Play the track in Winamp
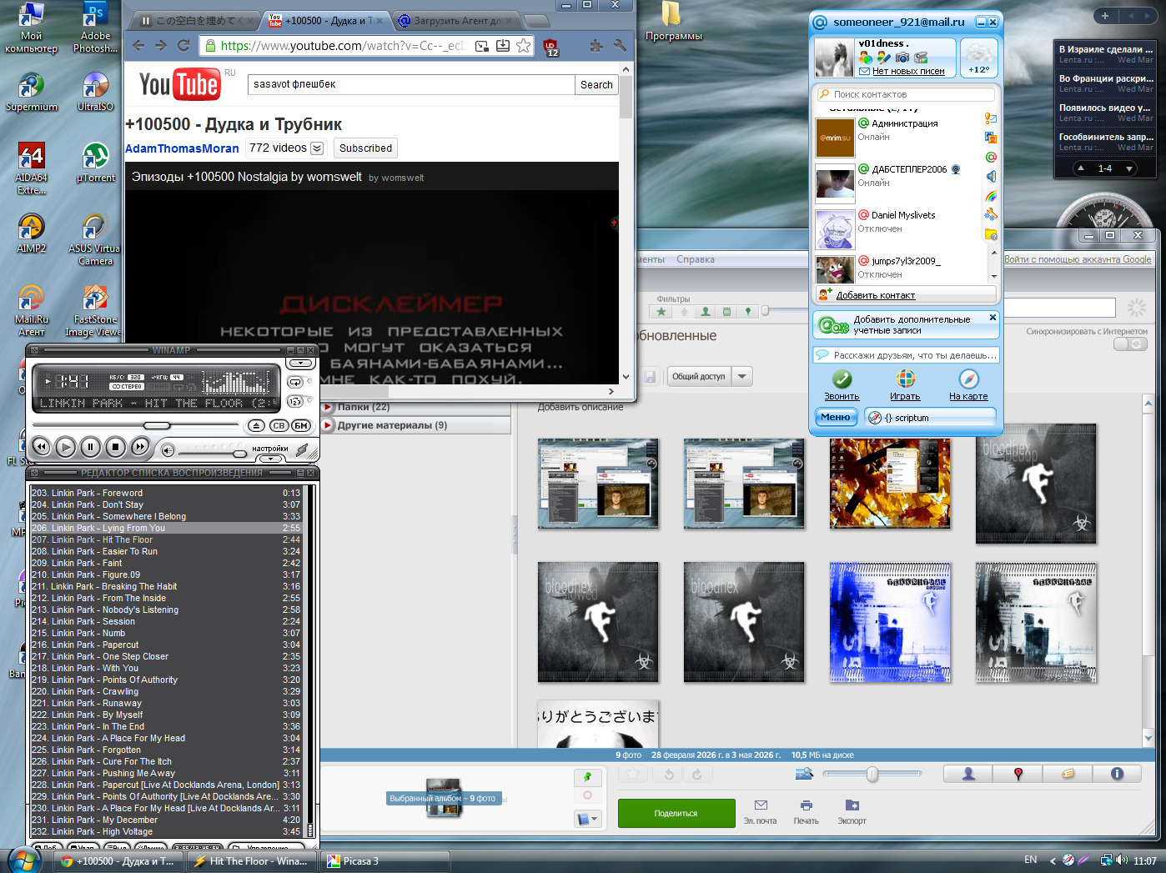 pos(66,447)
